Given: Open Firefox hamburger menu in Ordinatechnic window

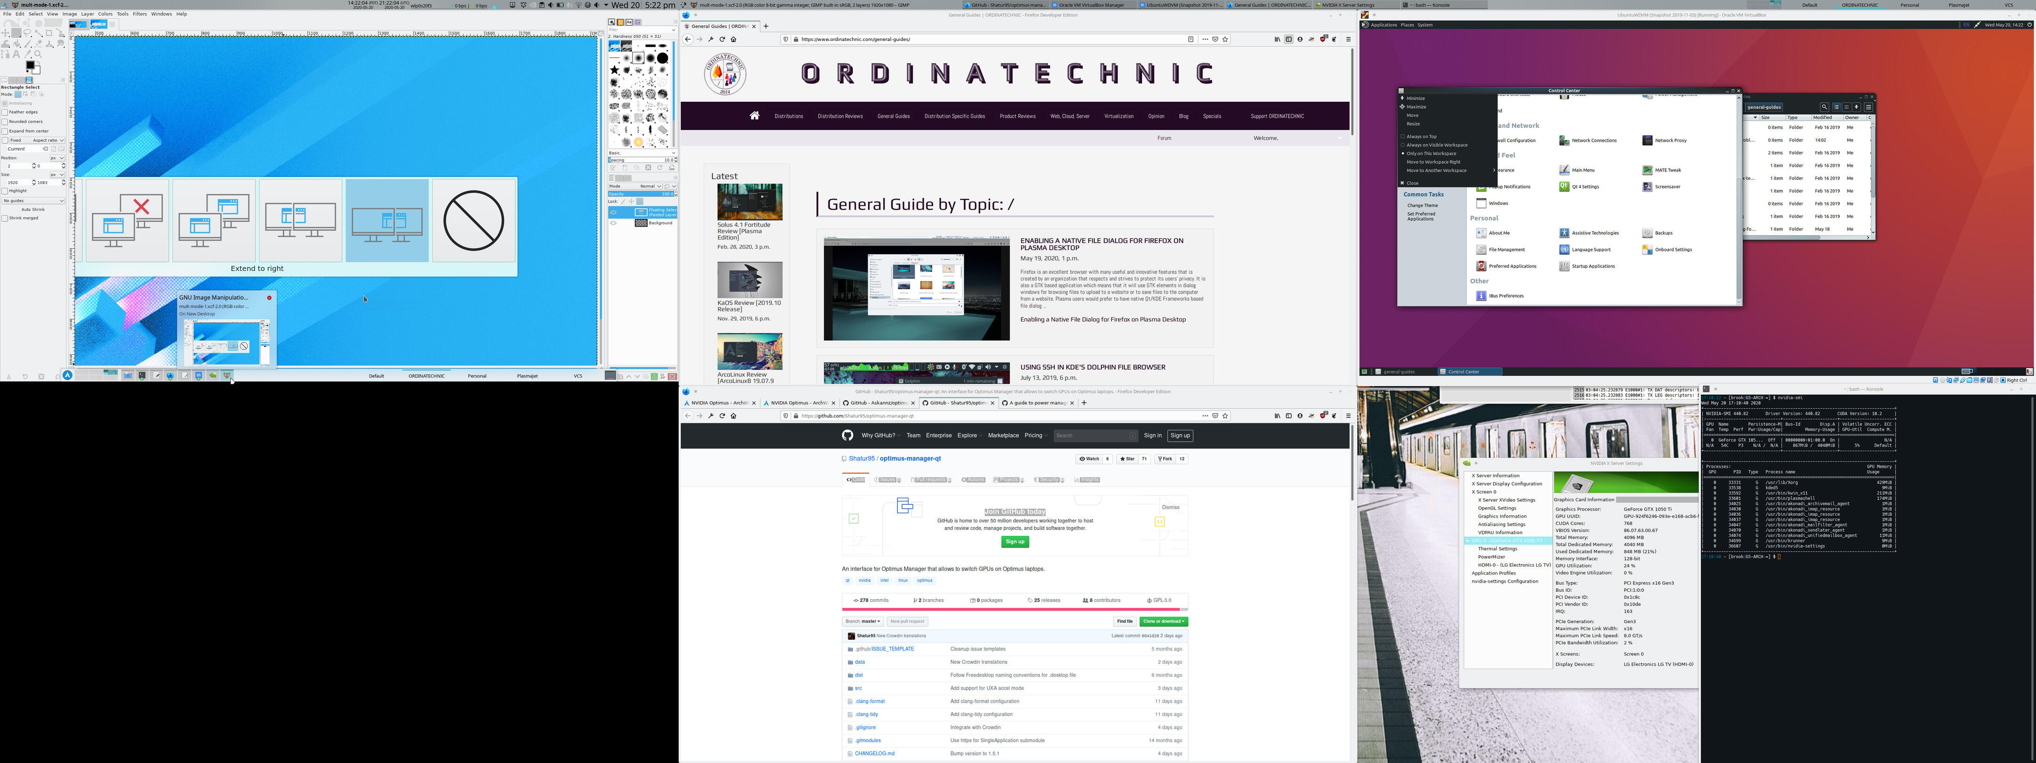Looking at the screenshot, I should [x=1347, y=39].
